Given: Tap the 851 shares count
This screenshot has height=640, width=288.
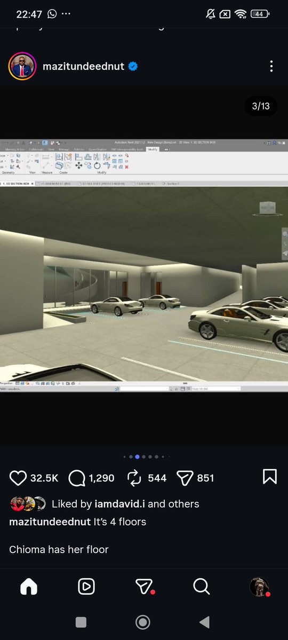Looking at the screenshot, I should click(205, 478).
